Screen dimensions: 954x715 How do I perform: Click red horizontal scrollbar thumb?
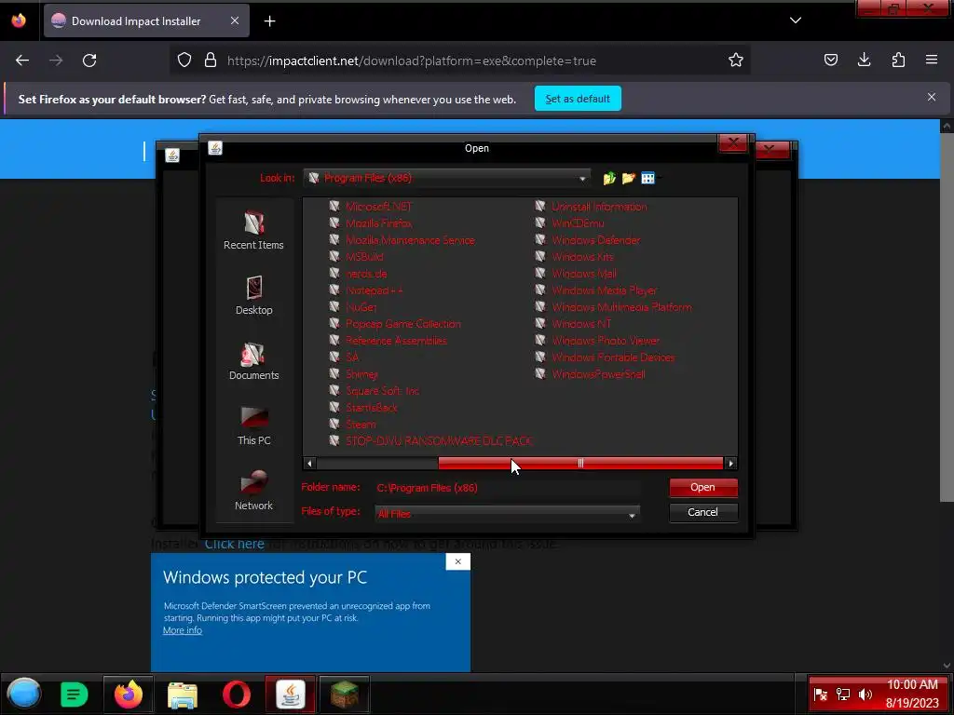[580, 464]
